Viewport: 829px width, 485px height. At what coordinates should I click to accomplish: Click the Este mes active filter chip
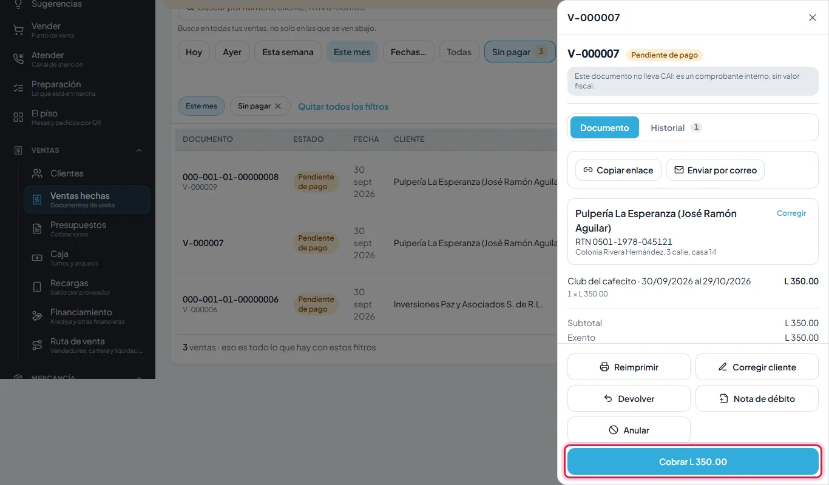pyautogui.click(x=201, y=106)
